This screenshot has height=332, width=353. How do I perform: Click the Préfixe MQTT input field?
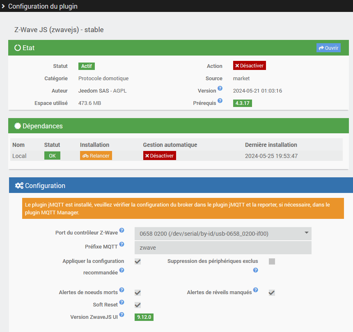pos(223,248)
